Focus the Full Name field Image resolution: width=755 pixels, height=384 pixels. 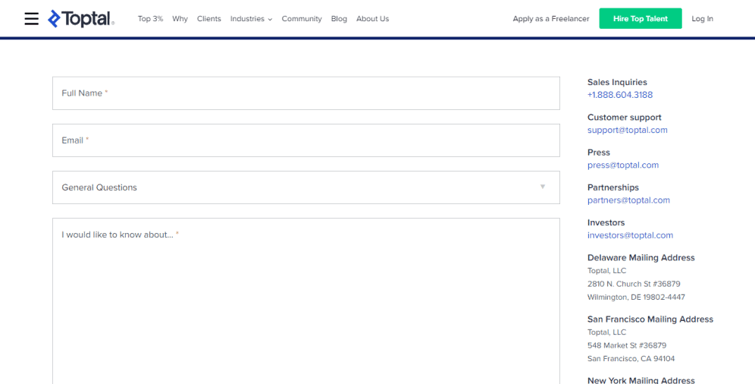[306, 93]
